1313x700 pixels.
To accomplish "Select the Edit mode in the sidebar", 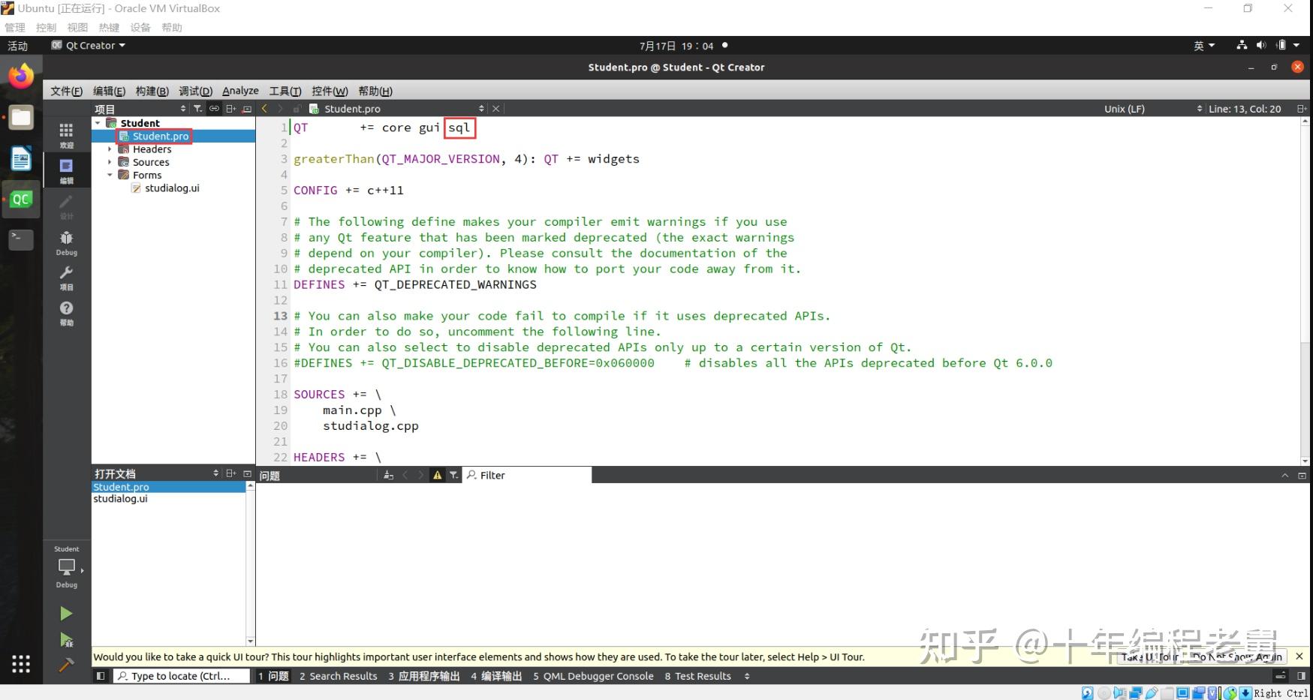I will [x=66, y=170].
